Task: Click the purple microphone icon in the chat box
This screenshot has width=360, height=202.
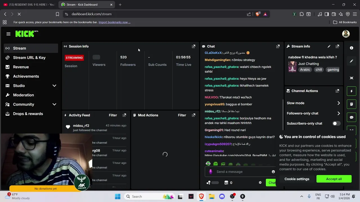Action: (211, 172)
